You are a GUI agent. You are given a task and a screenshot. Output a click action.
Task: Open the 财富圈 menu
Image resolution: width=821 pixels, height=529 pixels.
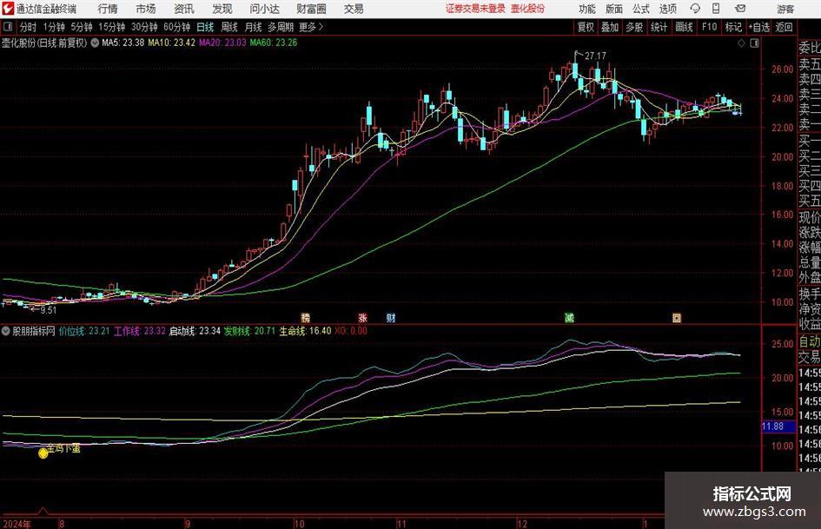pos(311,9)
